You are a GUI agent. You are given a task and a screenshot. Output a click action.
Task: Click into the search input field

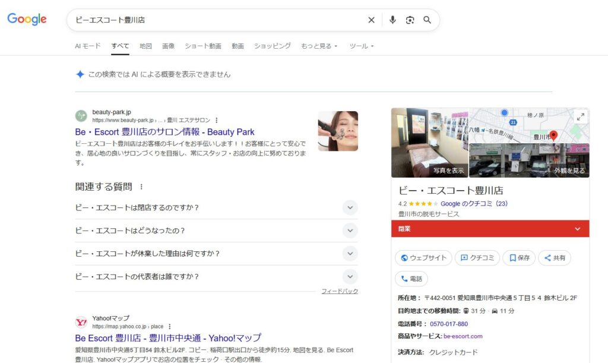click(214, 20)
